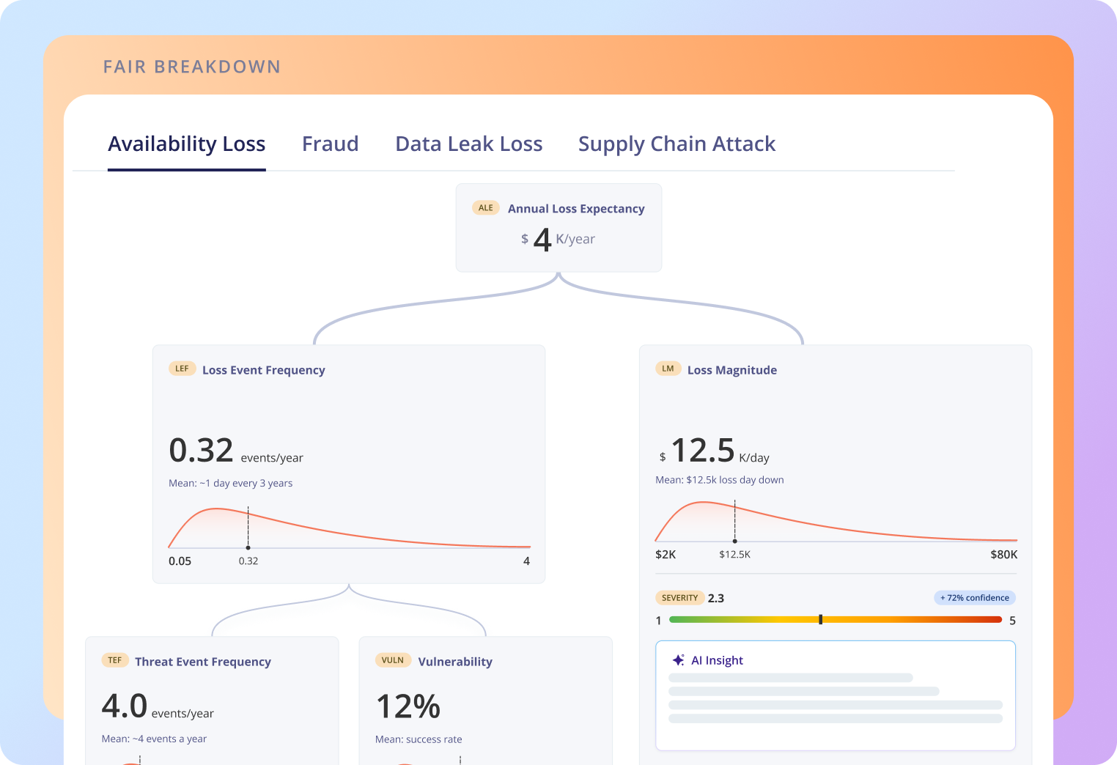1117x765 pixels.
Task: Click 'Mean: ~1 day every 3 years' text
Action: click(x=231, y=483)
